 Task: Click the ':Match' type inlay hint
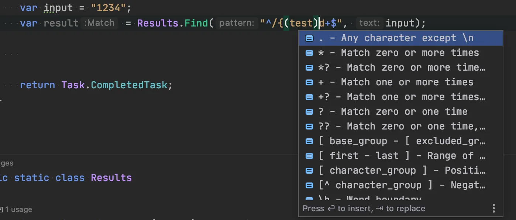pyautogui.click(x=99, y=23)
